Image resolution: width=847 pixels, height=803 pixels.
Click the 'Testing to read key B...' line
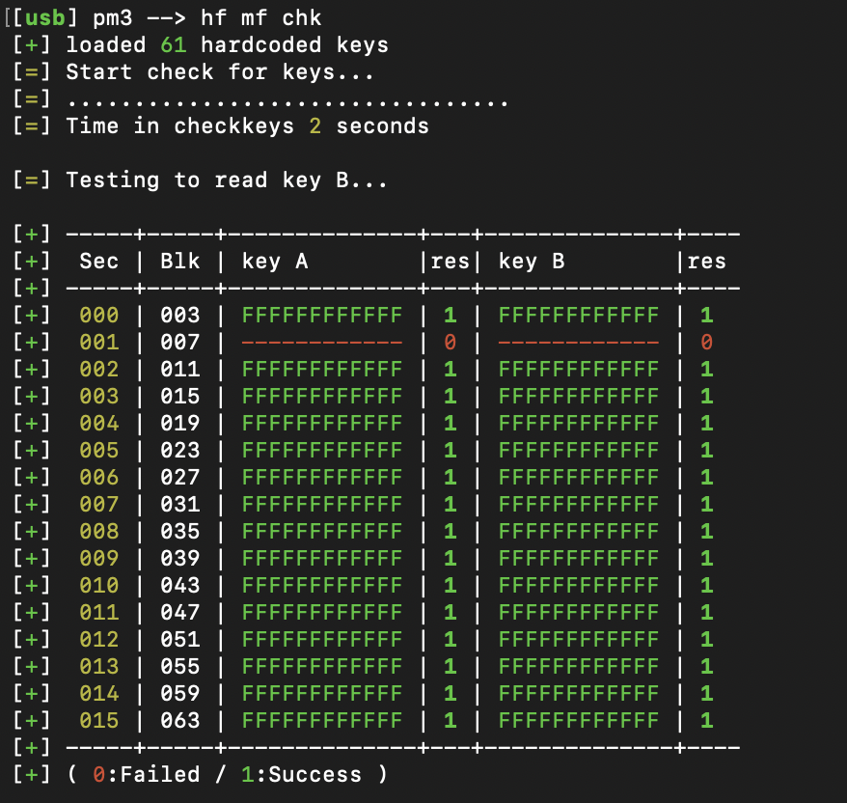[x=226, y=180]
